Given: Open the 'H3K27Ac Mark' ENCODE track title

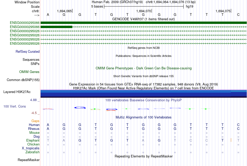Looking at the screenshot, I should pyautogui.click(x=144, y=88).
